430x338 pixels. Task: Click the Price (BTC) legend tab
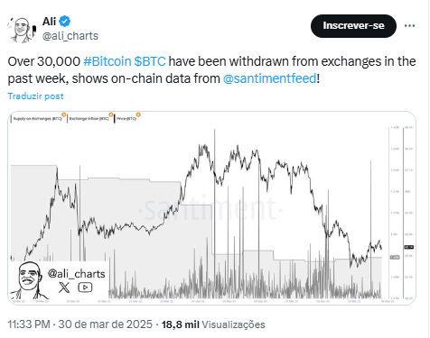pyautogui.click(x=126, y=119)
